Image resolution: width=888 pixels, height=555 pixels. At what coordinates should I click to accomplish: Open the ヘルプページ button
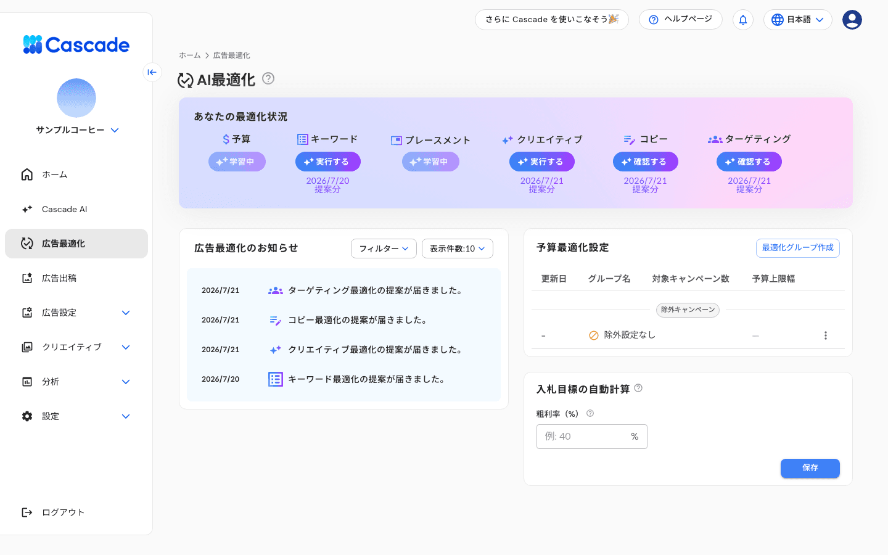[x=681, y=20]
